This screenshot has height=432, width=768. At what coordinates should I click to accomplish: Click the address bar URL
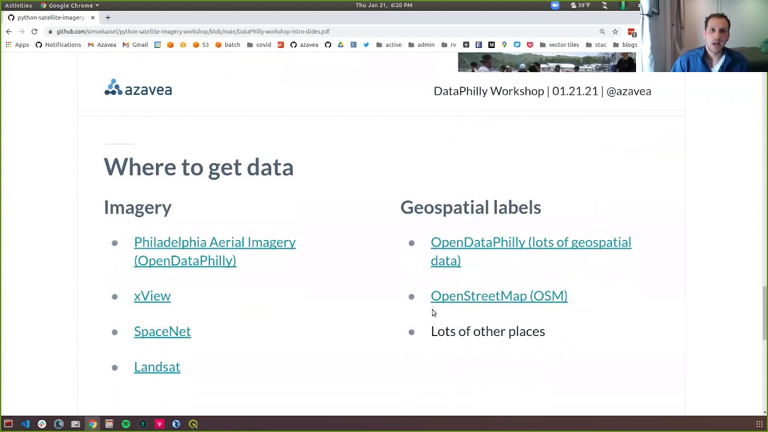coord(193,31)
